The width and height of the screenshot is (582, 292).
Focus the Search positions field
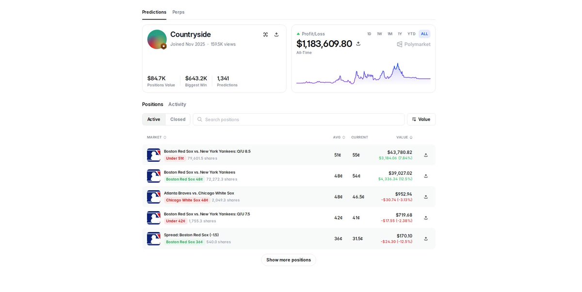click(x=299, y=120)
